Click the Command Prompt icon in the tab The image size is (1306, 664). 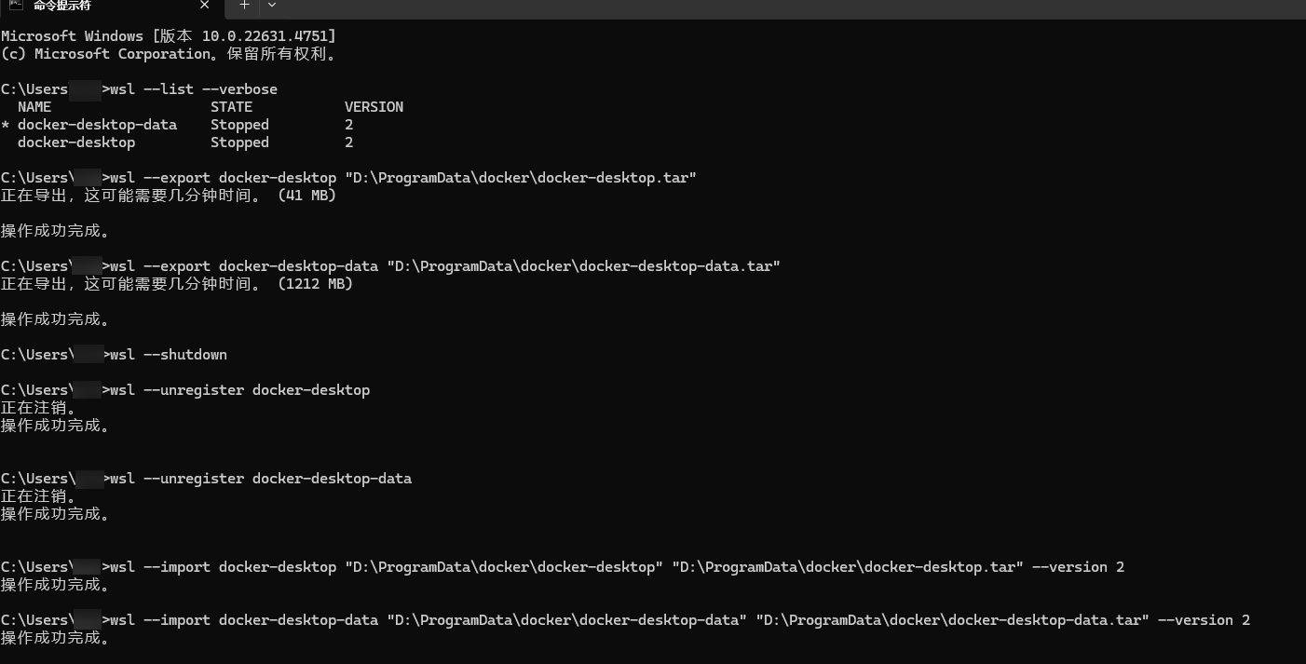16,5
